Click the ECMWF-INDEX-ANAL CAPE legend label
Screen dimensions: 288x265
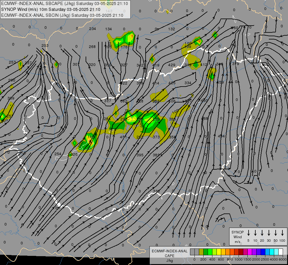tap(169, 256)
